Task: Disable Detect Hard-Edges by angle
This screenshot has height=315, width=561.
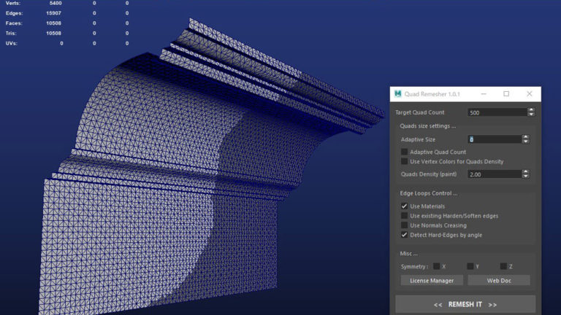Action: [405, 235]
